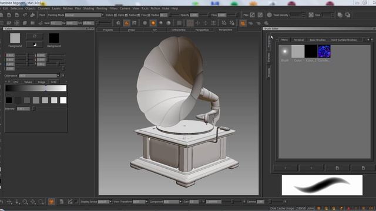
Task: Open the Filters menu
Action: click(x=113, y=8)
